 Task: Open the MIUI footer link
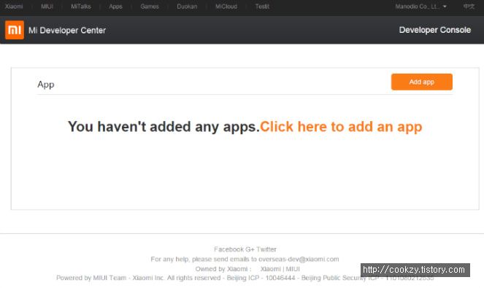tap(293, 269)
